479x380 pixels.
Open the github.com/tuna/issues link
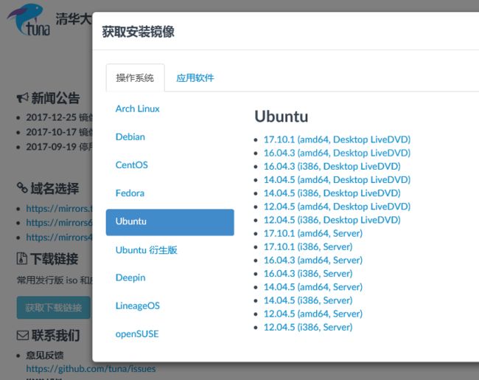tap(91, 369)
